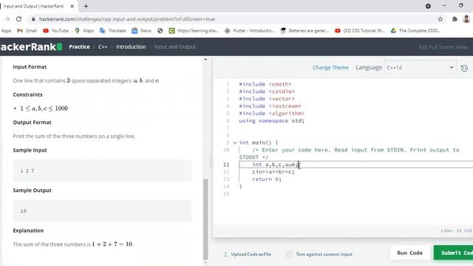Click the site lock icon in address bar
The width and height of the screenshot is (473, 266).
pyautogui.click(x=33, y=19)
